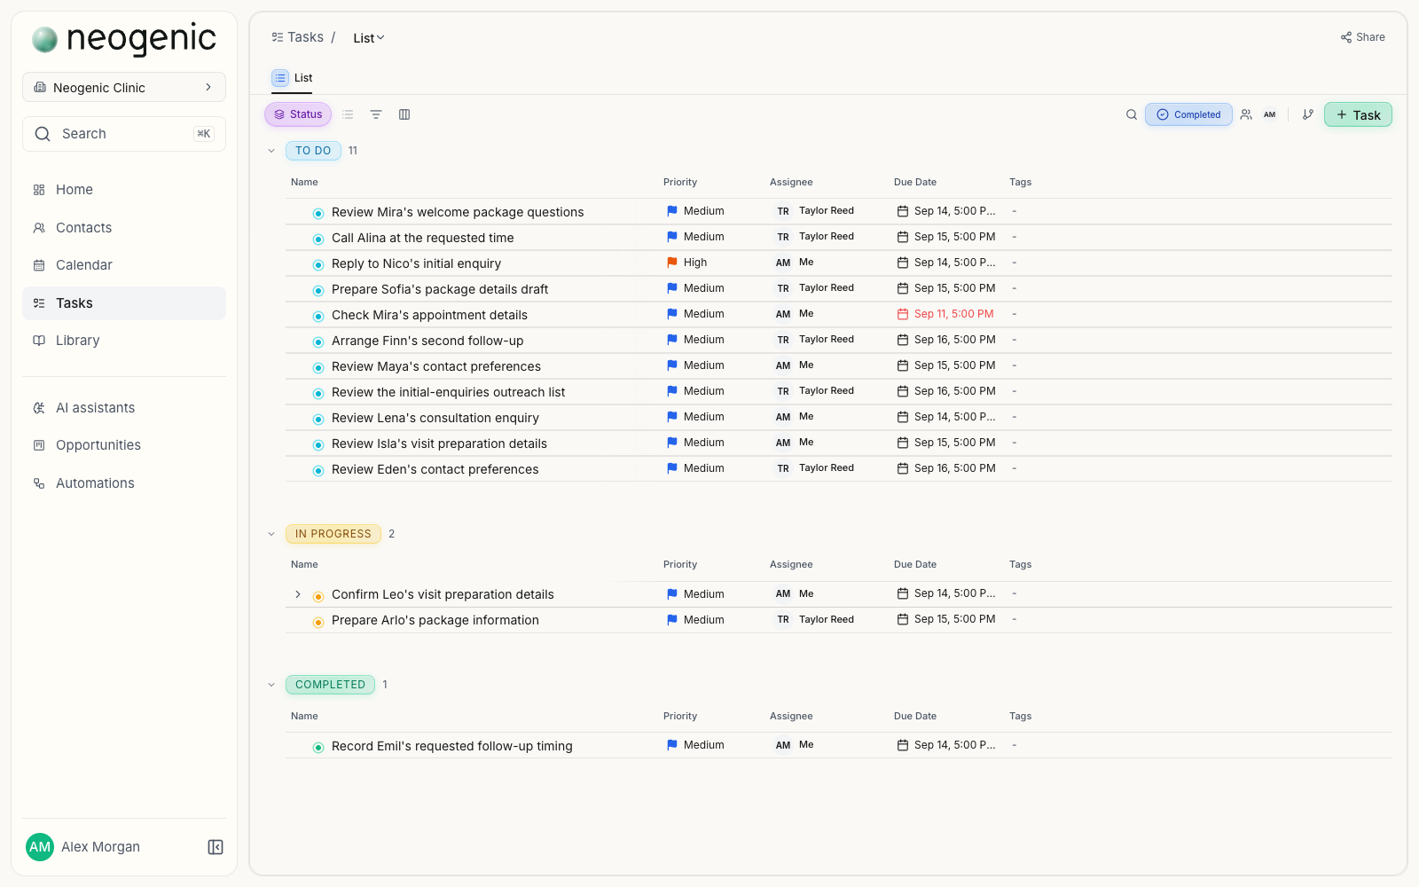Select Tasks in the sidebar
Image resolution: width=1419 pixels, height=887 pixels.
click(x=124, y=303)
